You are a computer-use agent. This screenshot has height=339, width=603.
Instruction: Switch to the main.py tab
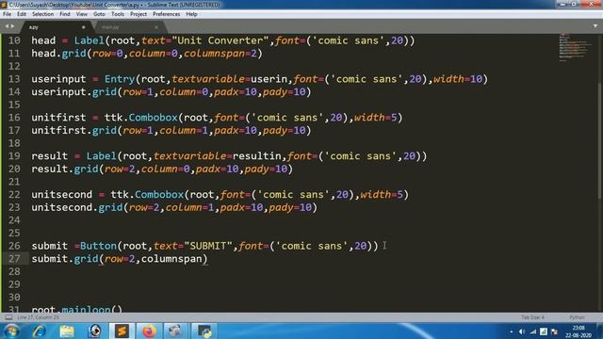pyautogui.click(x=129, y=27)
